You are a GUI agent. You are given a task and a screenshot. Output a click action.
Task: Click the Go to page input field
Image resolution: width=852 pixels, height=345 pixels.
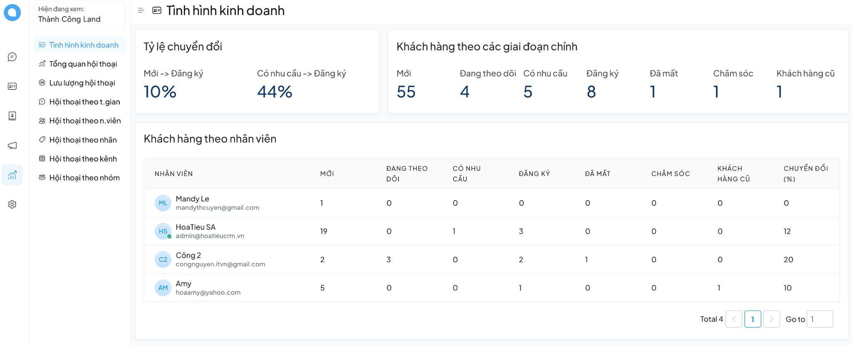(x=820, y=319)
